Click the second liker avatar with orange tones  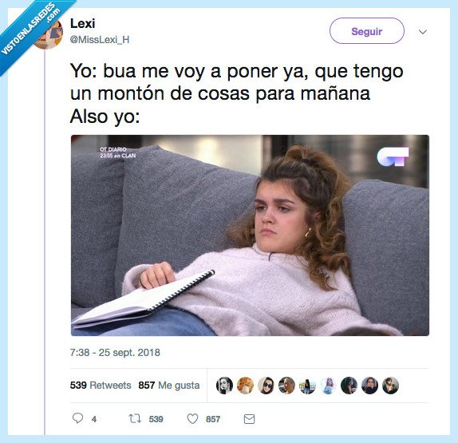point(245,386)
